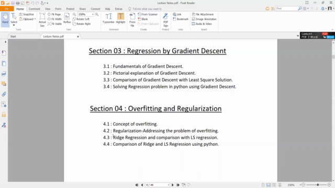This screenshot has height=188, width=335.
Task: Open PDF Sign tool
Action: pos(165,20)
